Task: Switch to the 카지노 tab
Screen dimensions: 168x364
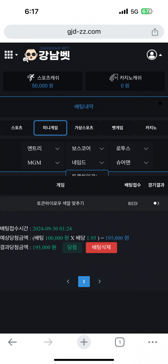Action: [151, 128]
